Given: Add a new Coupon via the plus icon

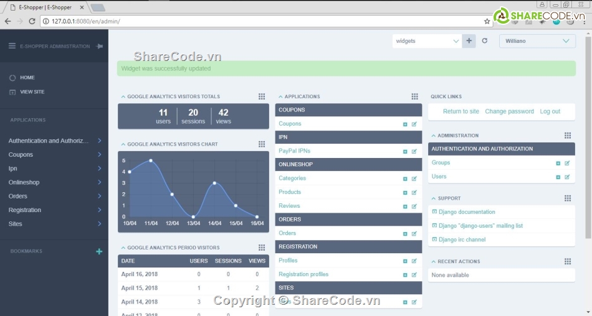Looking at the screenshot, I should [405, 124].
